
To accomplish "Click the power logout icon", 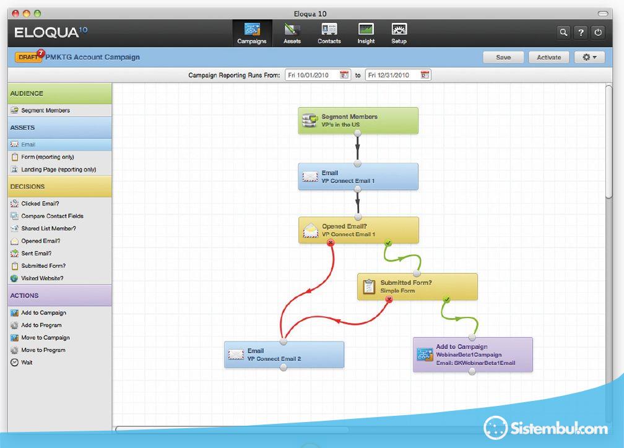I will [x=598, y=33].
